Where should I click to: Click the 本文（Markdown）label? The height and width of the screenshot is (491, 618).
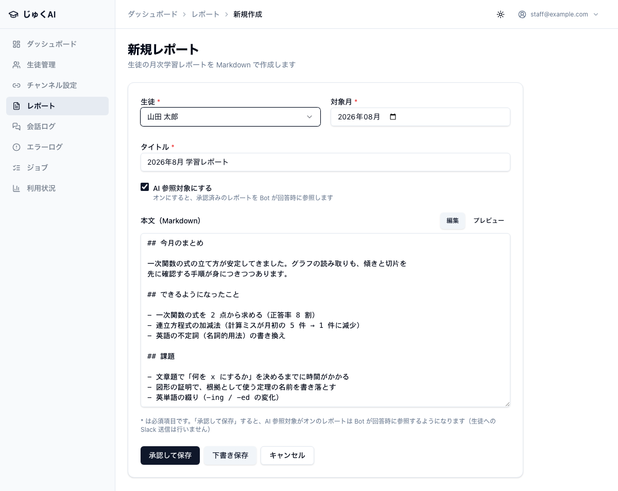pyautogui.click(x=170, y=221)
